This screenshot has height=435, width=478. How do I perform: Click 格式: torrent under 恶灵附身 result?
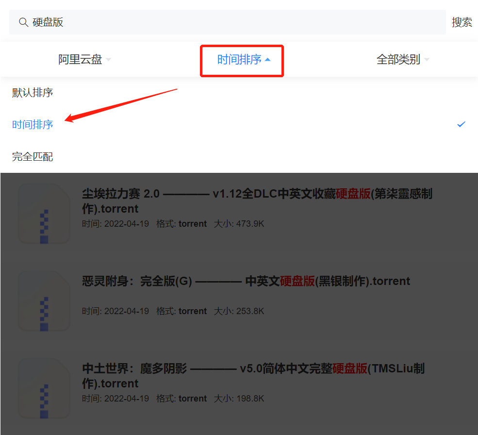tap(181, 311)
